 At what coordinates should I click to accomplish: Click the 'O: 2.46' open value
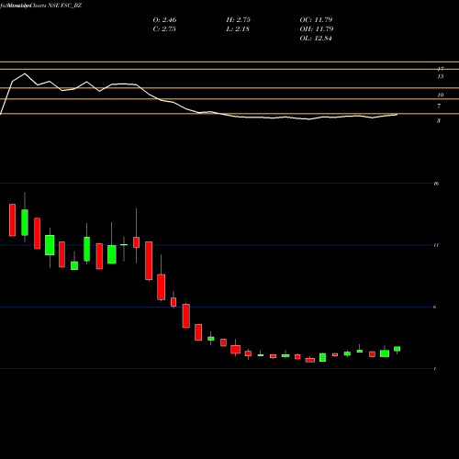164,20
